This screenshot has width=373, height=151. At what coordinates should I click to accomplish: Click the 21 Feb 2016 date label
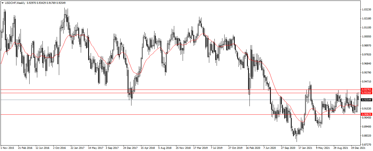click(x=25, y=148)
